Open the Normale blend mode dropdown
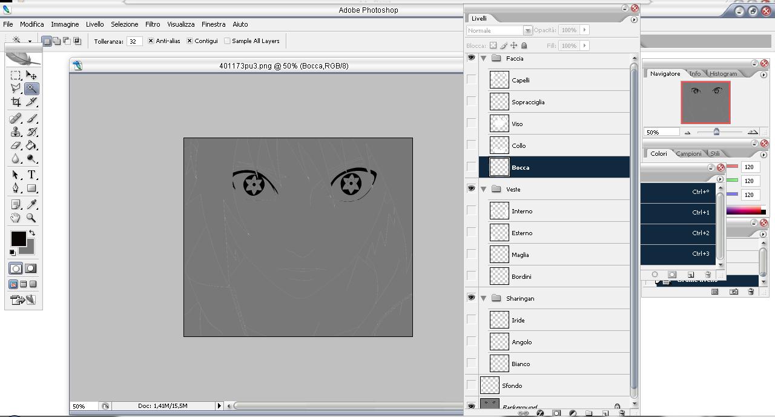The height and width of the screenshot is (417, 775). (527, 30)
